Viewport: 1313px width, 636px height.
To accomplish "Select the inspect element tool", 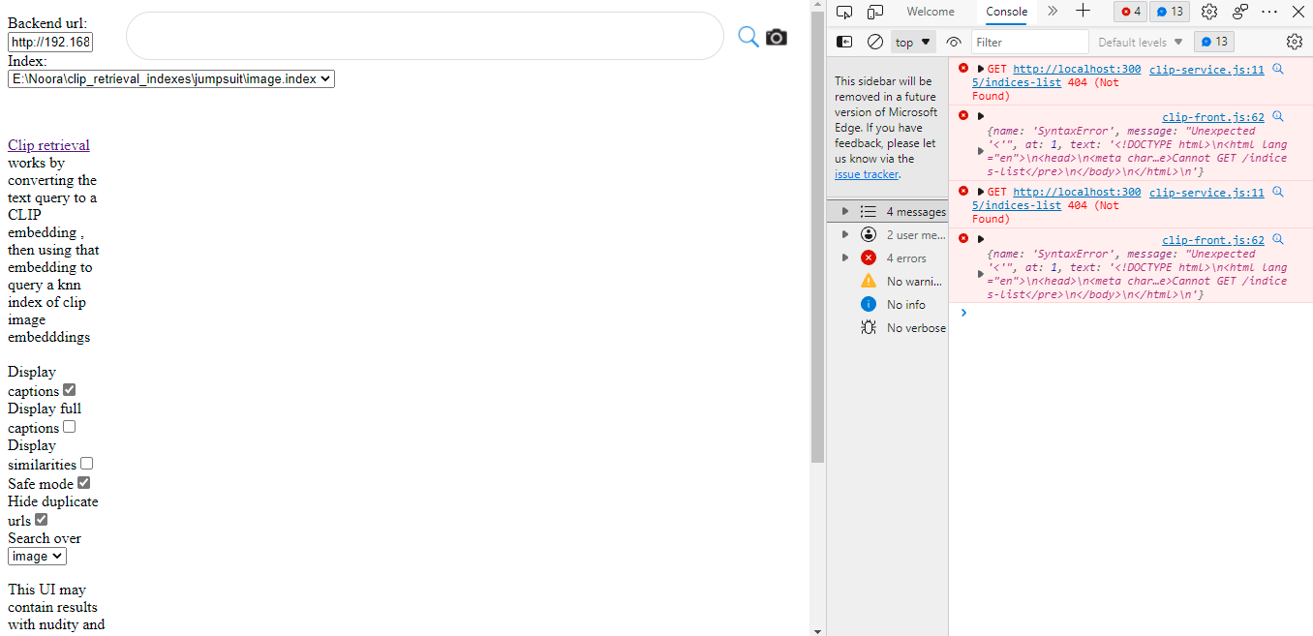I will pyautogui.click(x=843, y=12).
